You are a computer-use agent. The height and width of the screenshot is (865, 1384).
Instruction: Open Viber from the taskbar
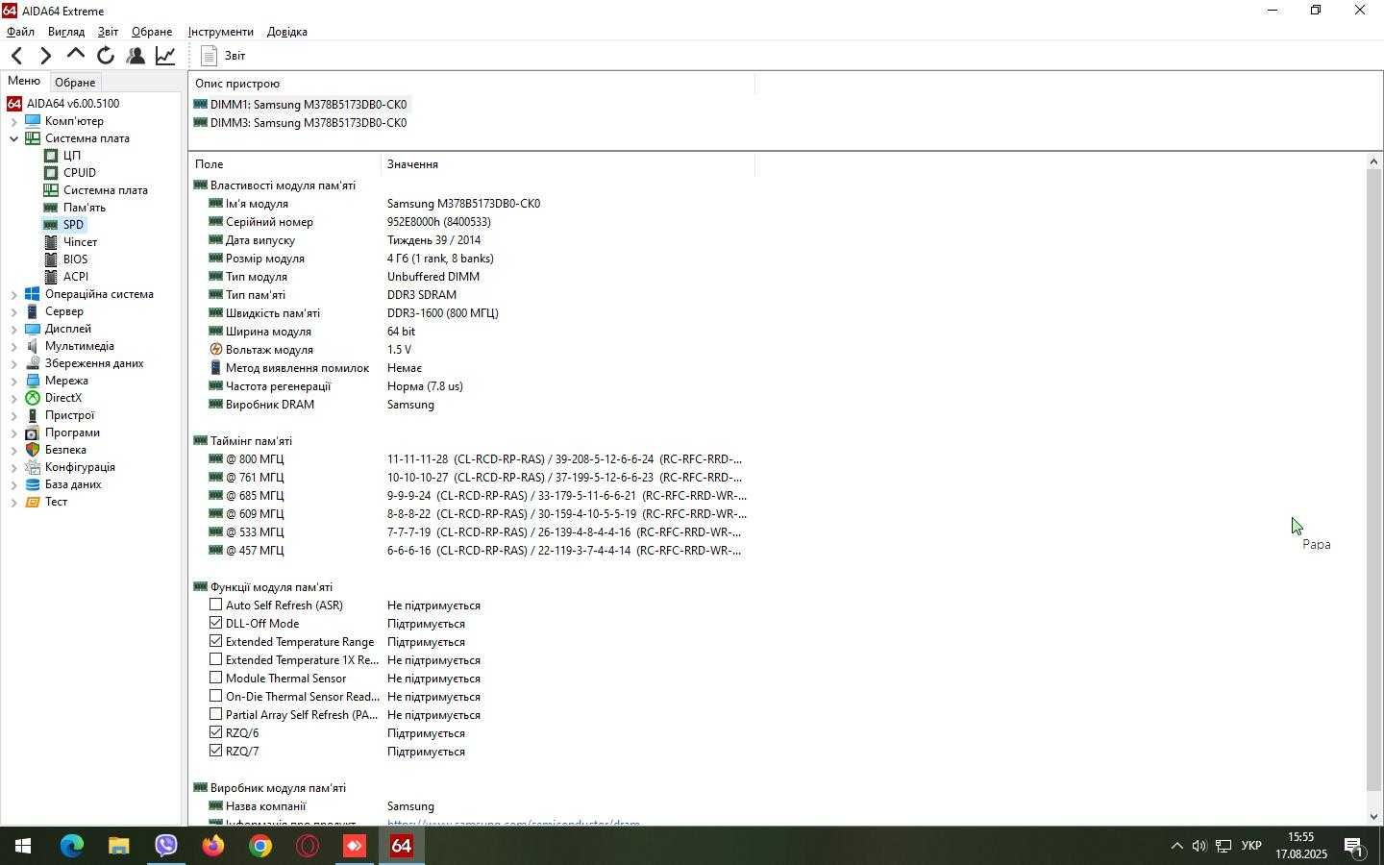166,846
